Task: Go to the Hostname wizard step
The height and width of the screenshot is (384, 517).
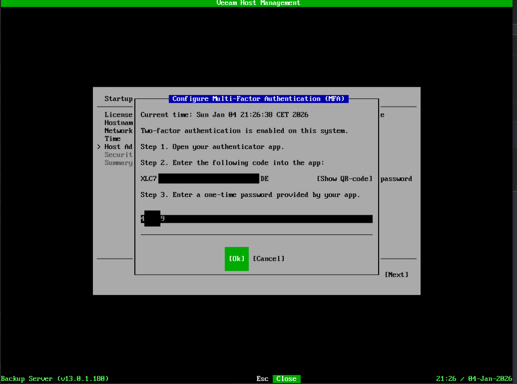Action: pyautogui.click(x=118, y=123)
